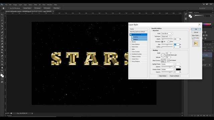Image resolution: width=214 pixels, height=120 pixels.
Task: Click the New Style button
Action: tap(196, 35)
